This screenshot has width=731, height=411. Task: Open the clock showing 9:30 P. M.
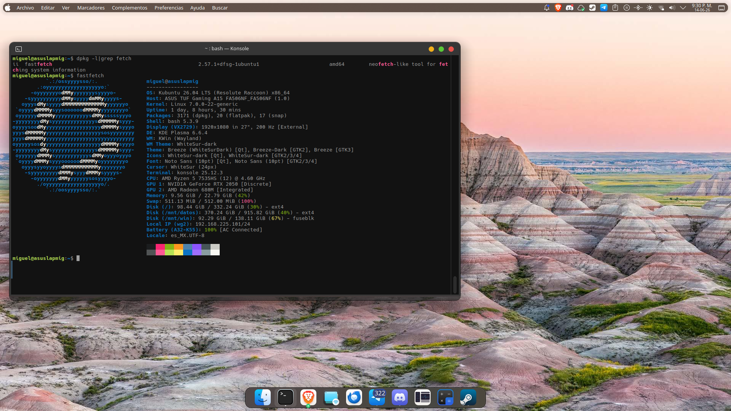tap(702, 8)
